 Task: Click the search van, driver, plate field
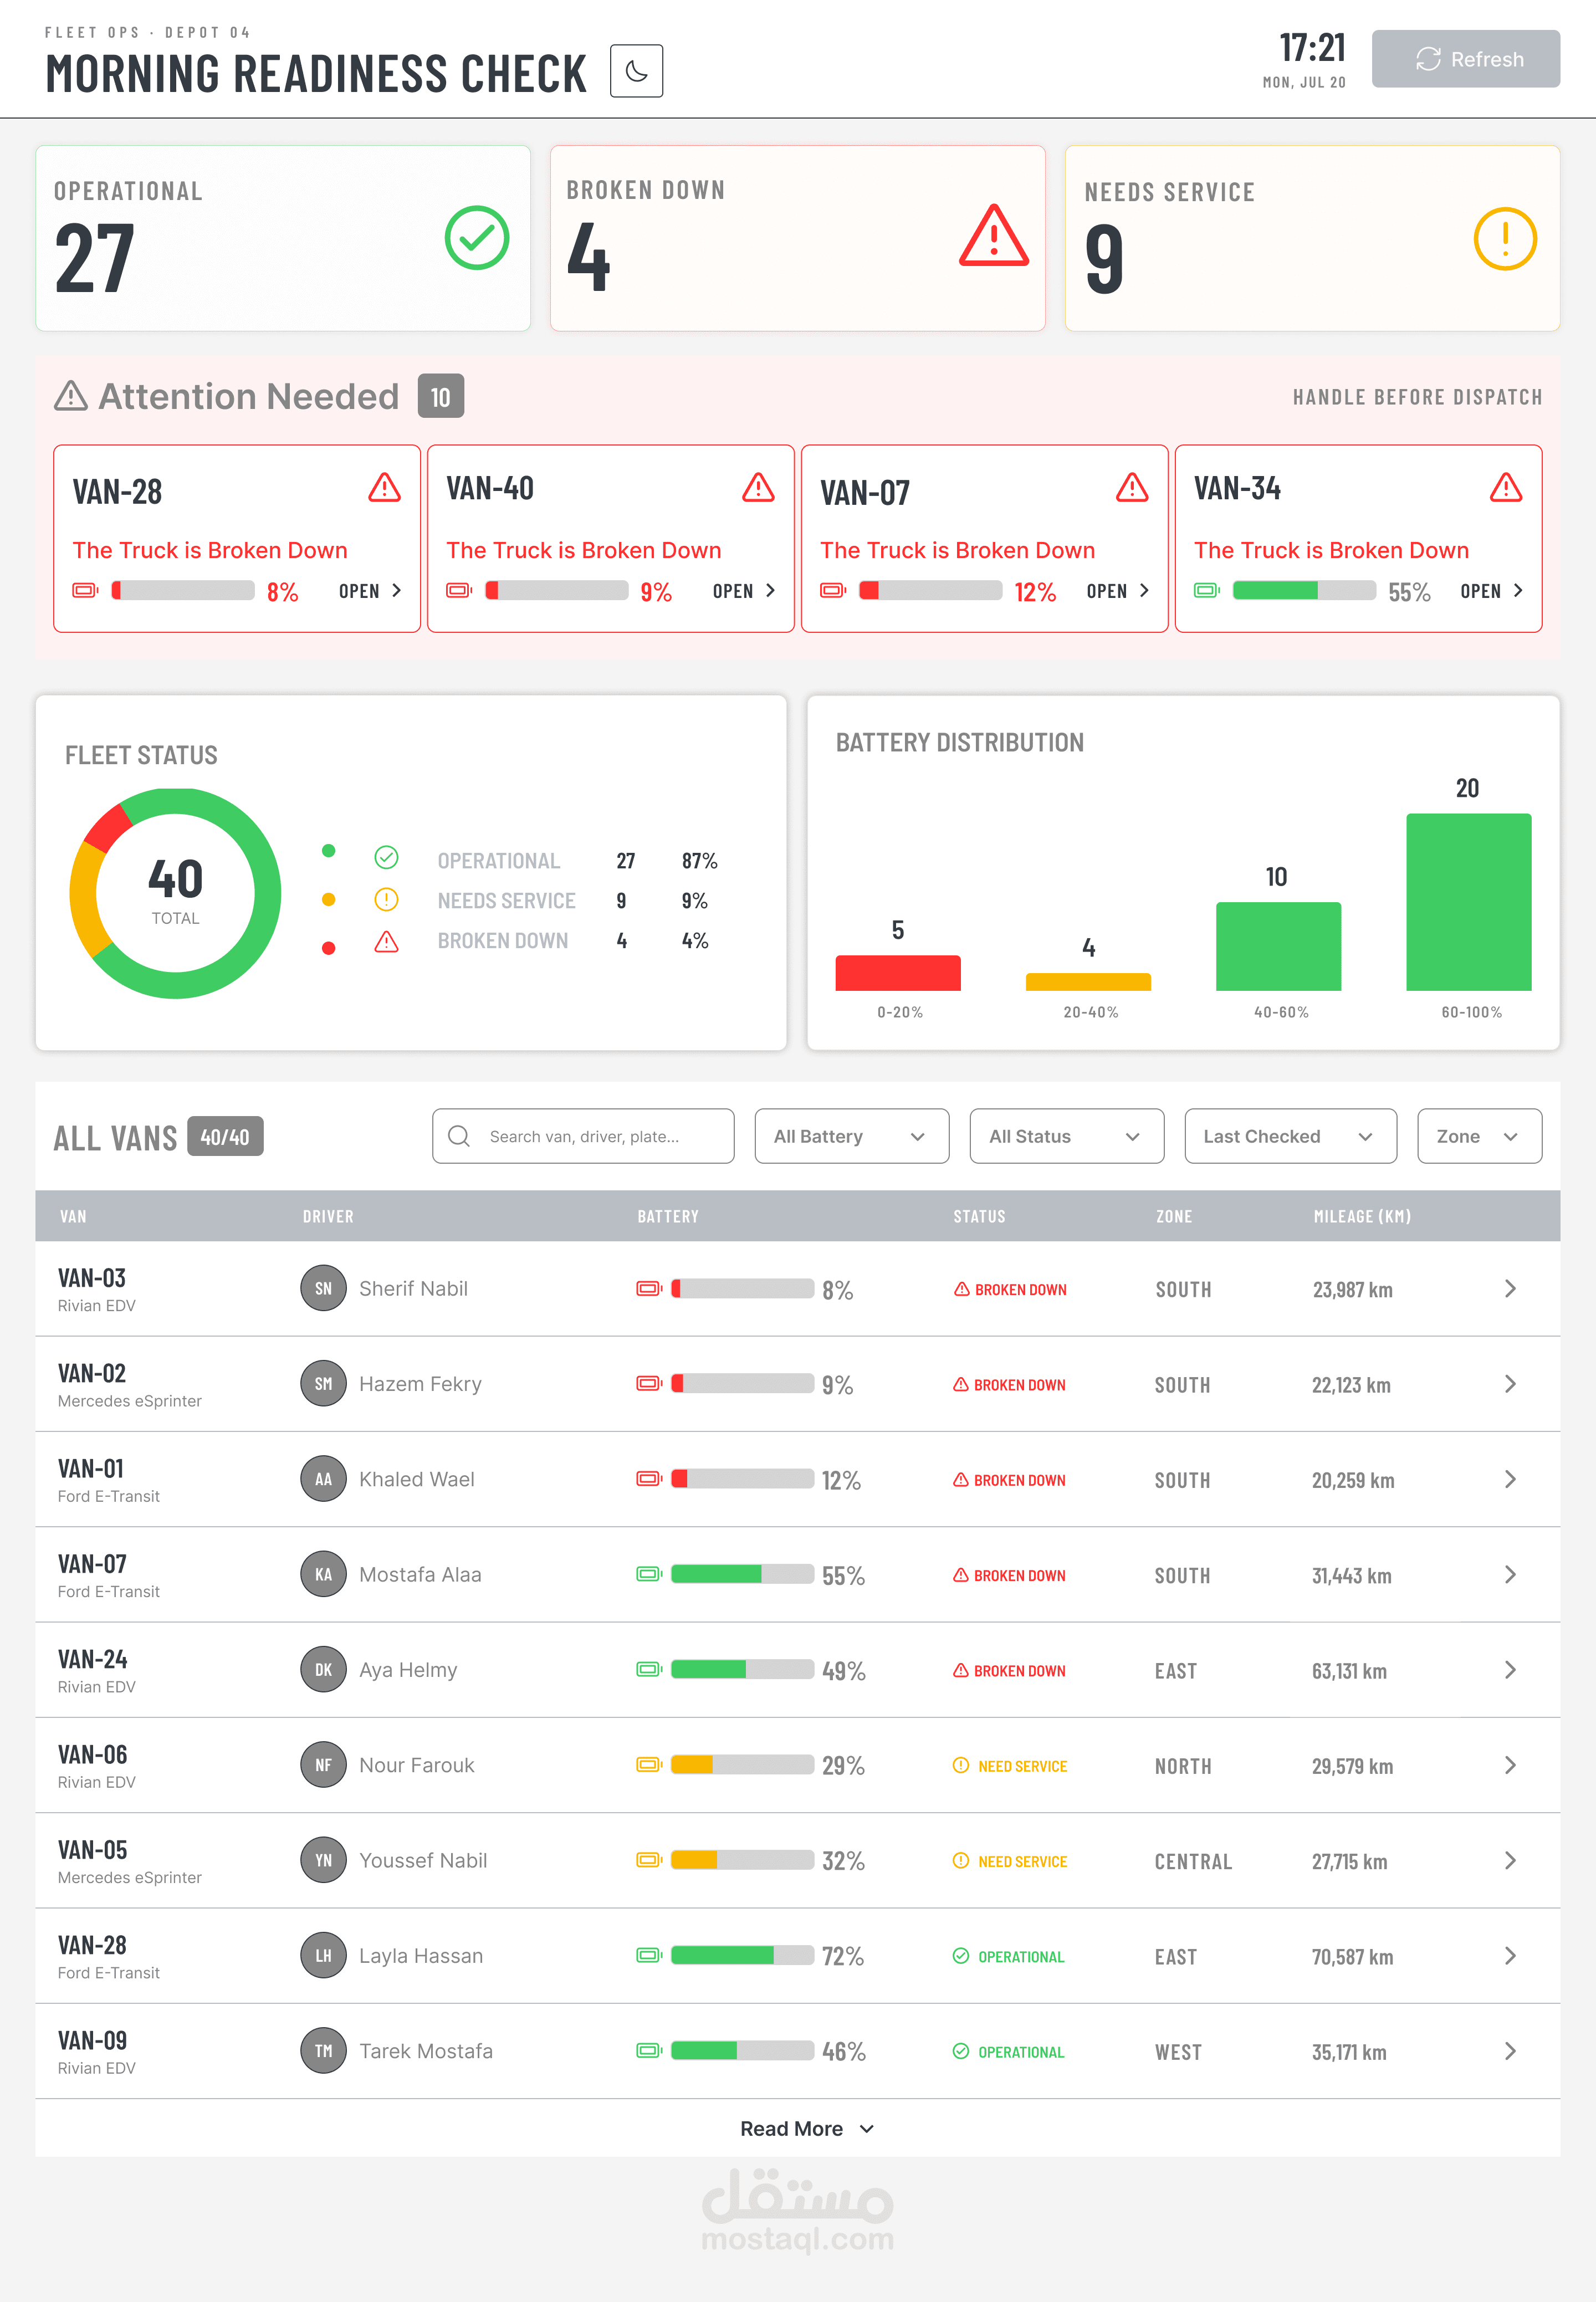(583, 1136)
